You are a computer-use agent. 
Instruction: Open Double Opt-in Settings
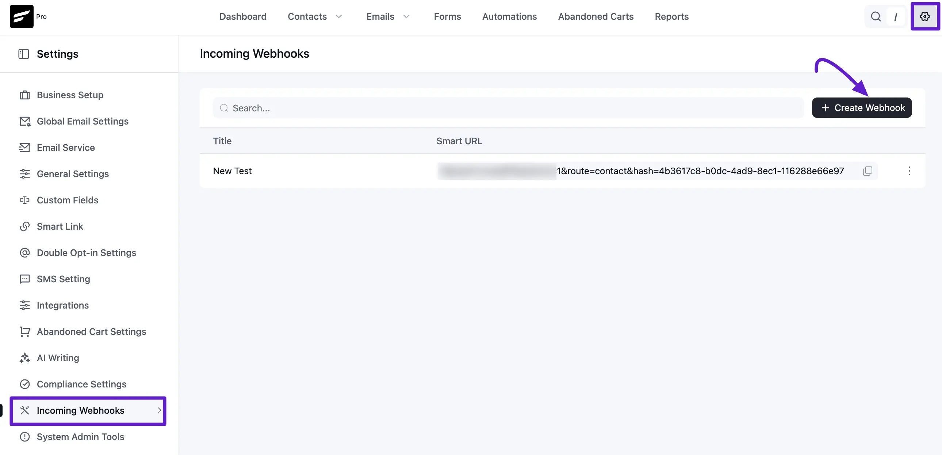pos(87,253)
